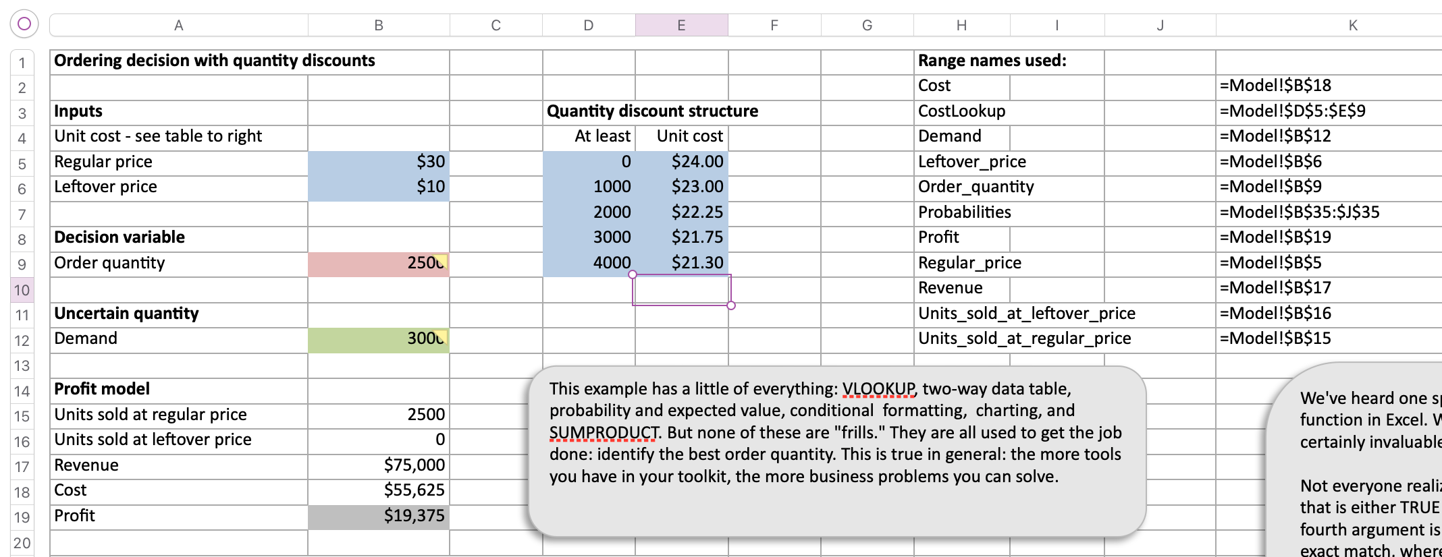Select column E header
Viewport: 1442px width, 557px height.
coord(681,26)
